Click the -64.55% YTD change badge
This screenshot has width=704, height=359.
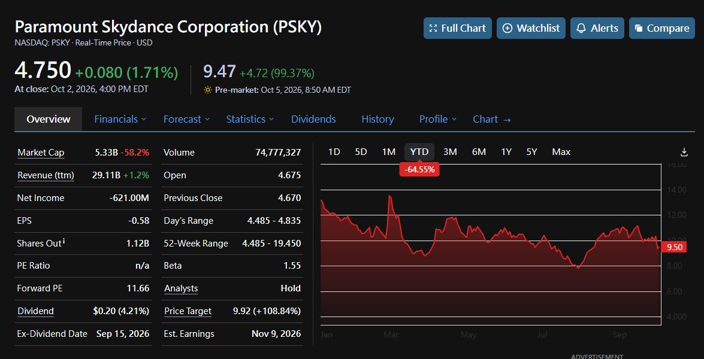(x=419, y=170)
